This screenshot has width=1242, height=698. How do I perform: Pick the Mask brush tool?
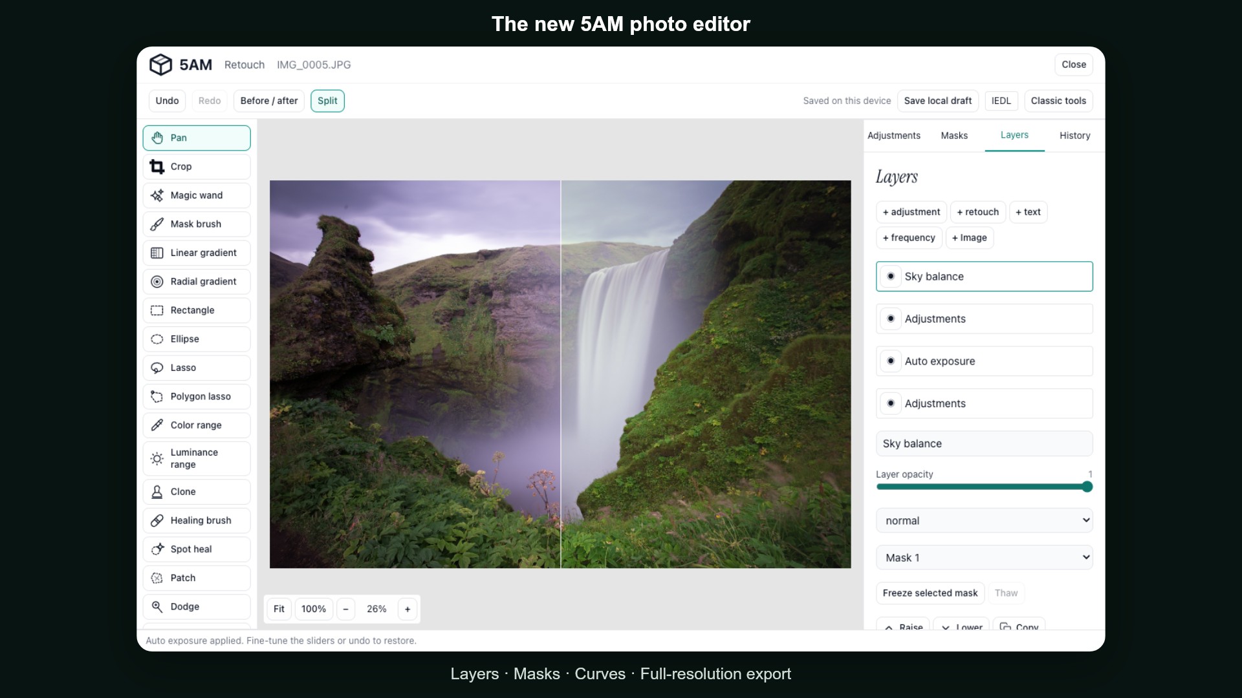[197, 224]
